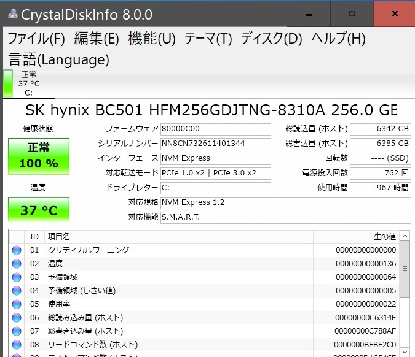Image resolution: width=415 pixels, height=357 pixels.
Task: Click blue status circle for クリティカルワーニング row
Action: click(17, 250)
